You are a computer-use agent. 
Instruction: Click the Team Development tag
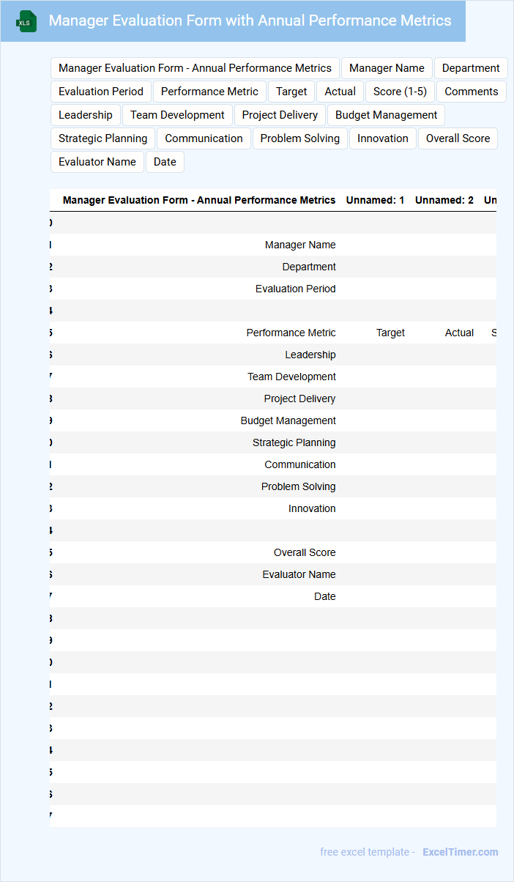tap(177, 115)
